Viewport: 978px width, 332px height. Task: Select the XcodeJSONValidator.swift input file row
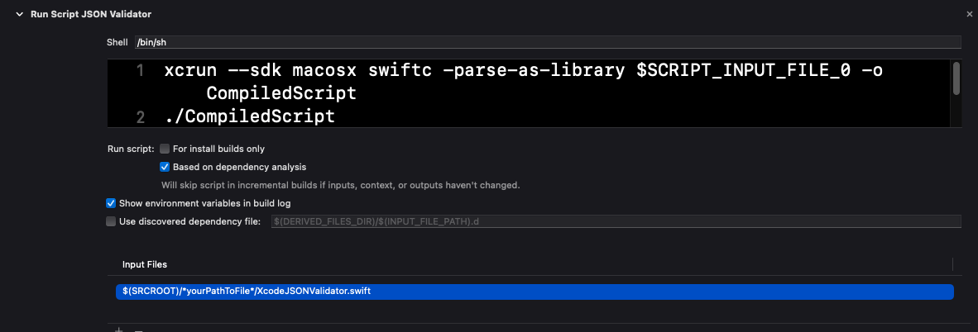pos(535,292)
